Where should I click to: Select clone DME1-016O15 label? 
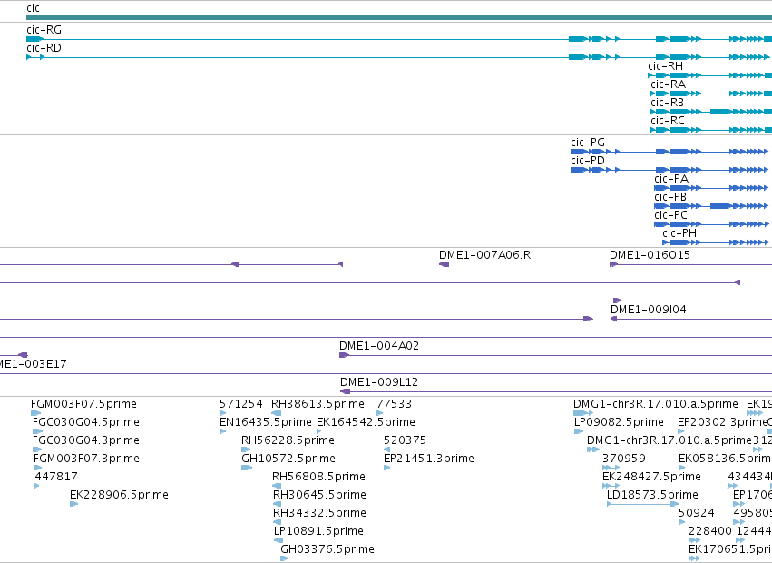click(x=650, y=255)
